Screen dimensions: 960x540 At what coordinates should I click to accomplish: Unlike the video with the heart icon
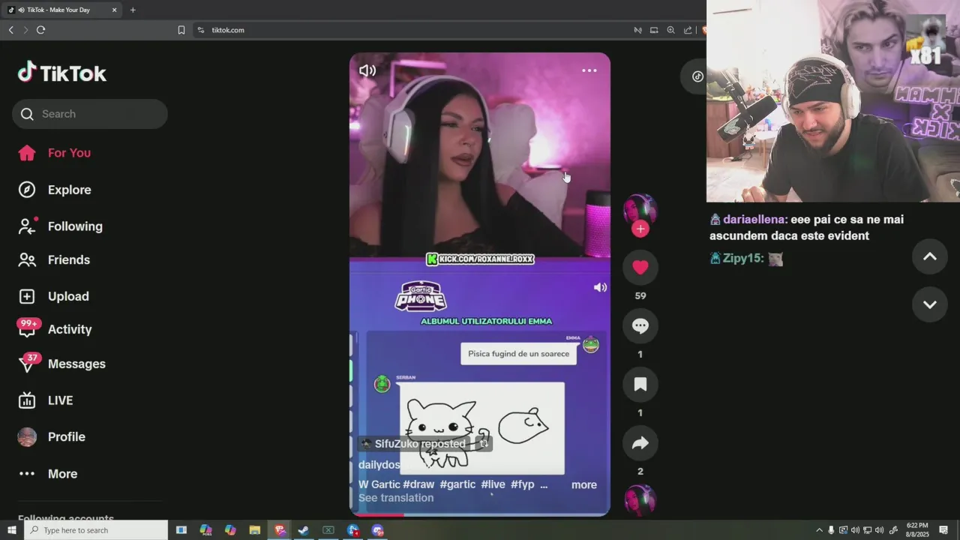pos(640,267)
